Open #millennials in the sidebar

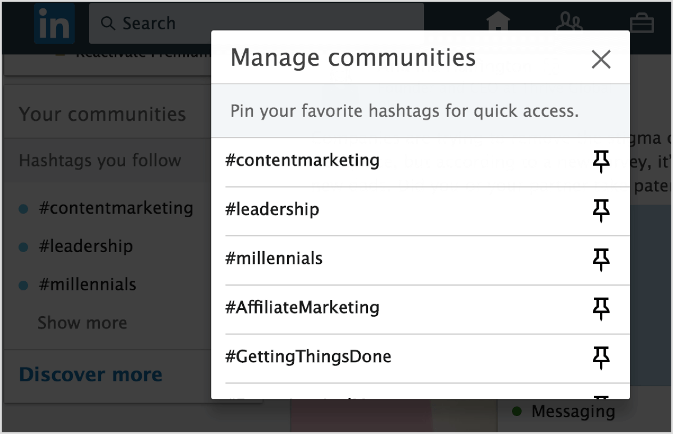pos(87,285)
